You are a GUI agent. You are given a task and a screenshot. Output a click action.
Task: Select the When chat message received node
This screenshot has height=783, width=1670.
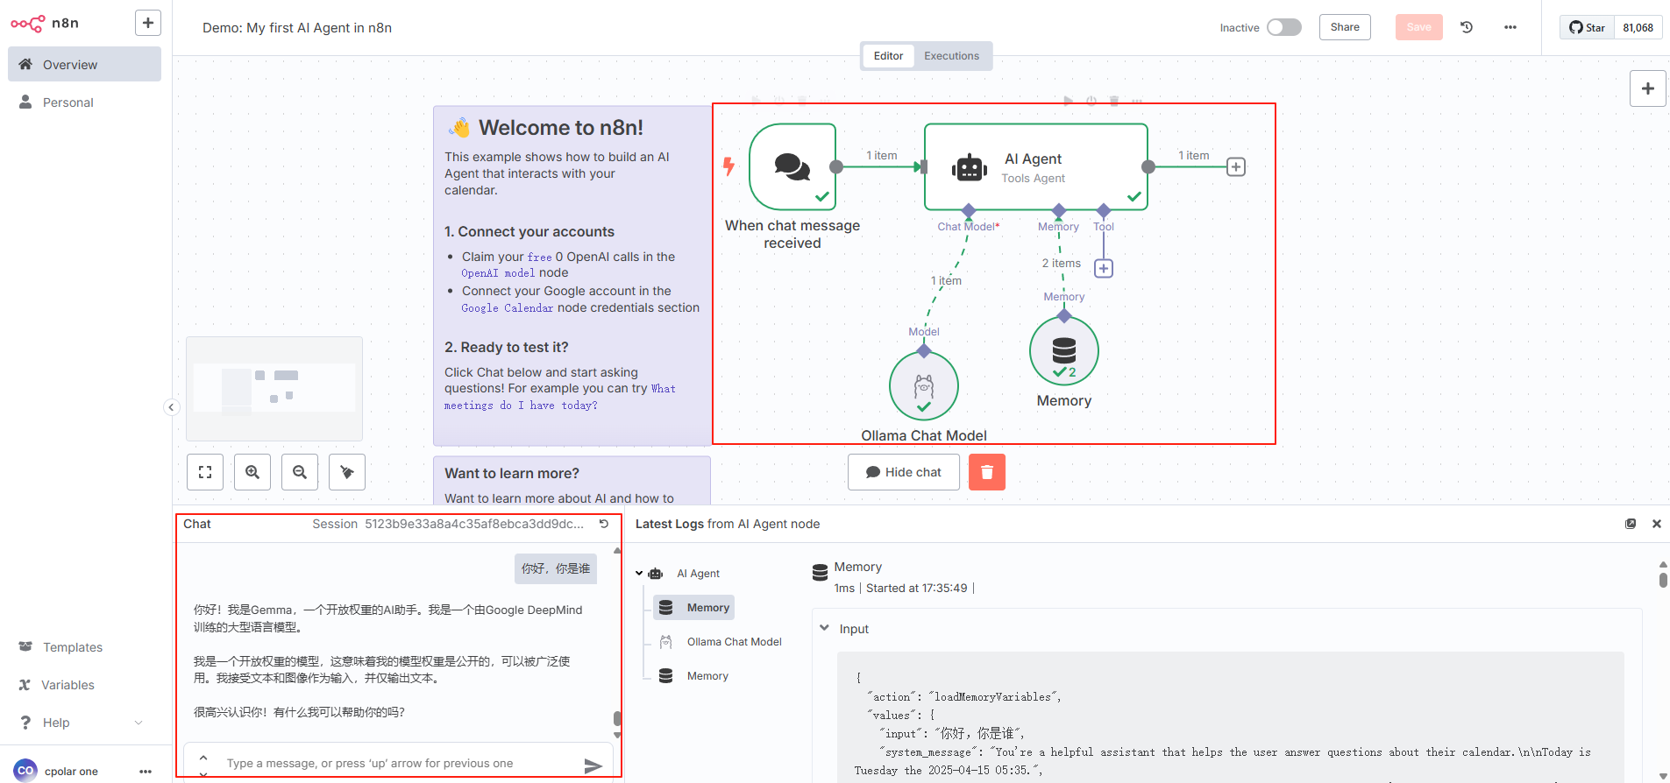pyautogui.click(x=792, y=166)
